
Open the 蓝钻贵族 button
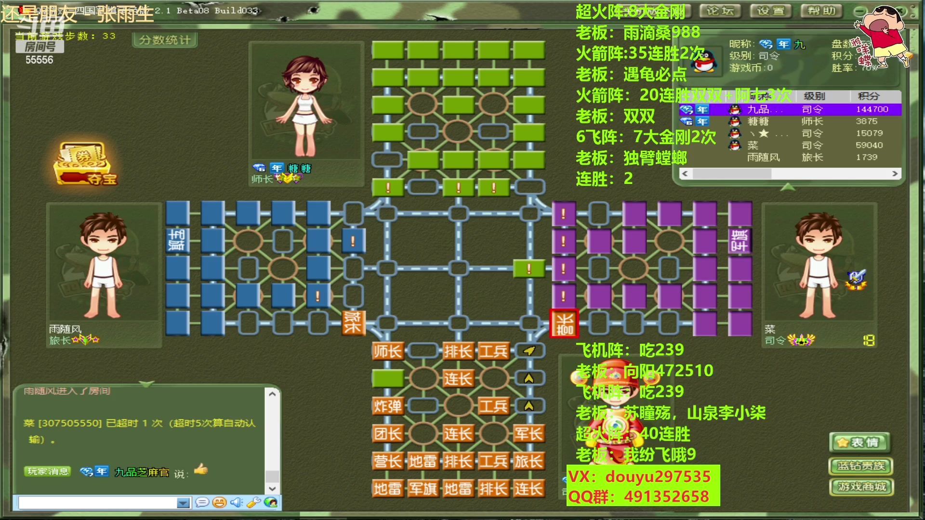click(861, 466)
